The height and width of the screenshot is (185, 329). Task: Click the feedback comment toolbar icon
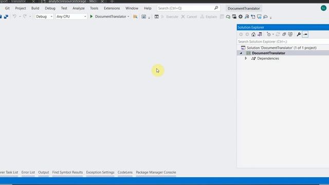pyautogui.click(x=265, y=16)
